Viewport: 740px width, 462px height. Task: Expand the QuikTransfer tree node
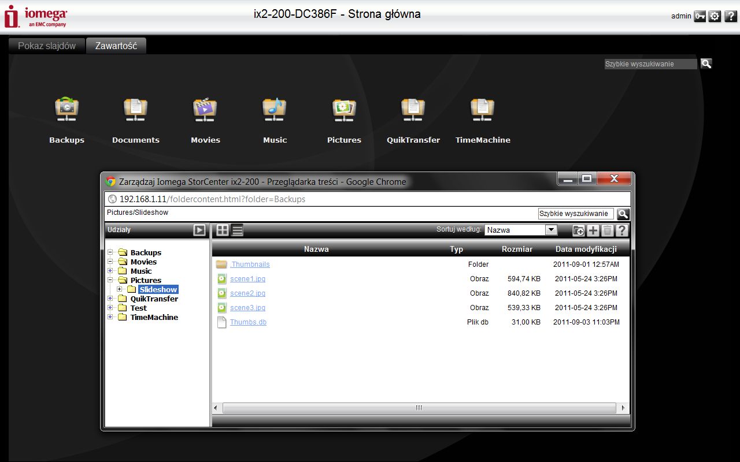tap(110, 299)
